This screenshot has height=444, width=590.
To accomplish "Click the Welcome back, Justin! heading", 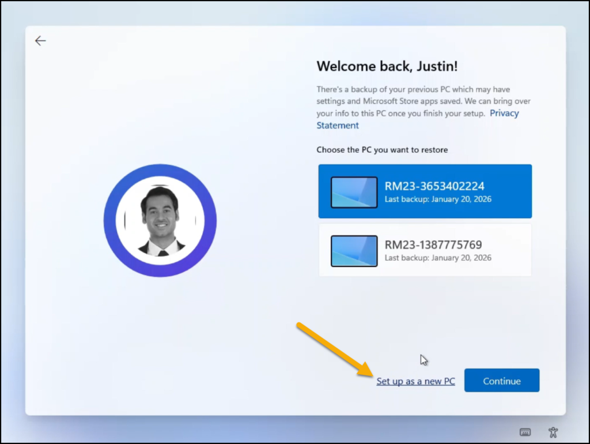I will pyautogui.click(x=387, y=66).
